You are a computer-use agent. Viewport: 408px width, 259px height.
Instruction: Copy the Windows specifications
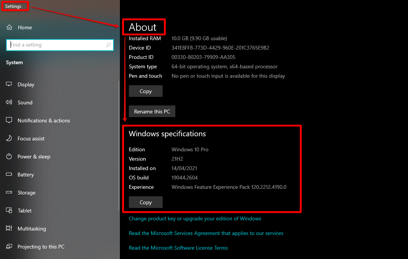coord(146,202)
